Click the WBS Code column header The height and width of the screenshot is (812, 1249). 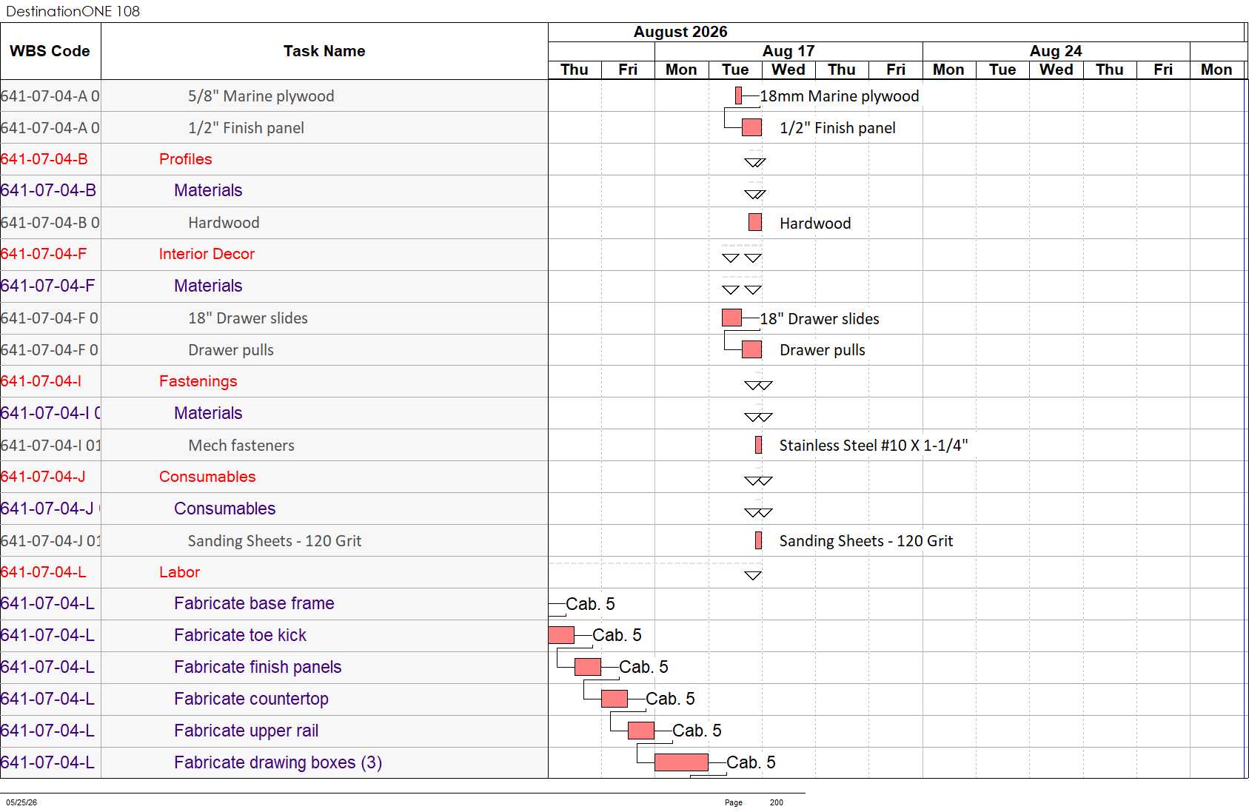pos(50,51)
